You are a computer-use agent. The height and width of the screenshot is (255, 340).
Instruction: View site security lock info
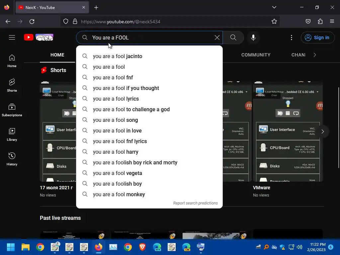point(75,22)
